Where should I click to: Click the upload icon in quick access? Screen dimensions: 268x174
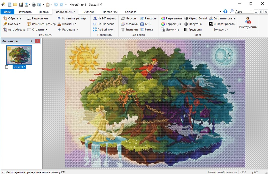click(26, 5)
